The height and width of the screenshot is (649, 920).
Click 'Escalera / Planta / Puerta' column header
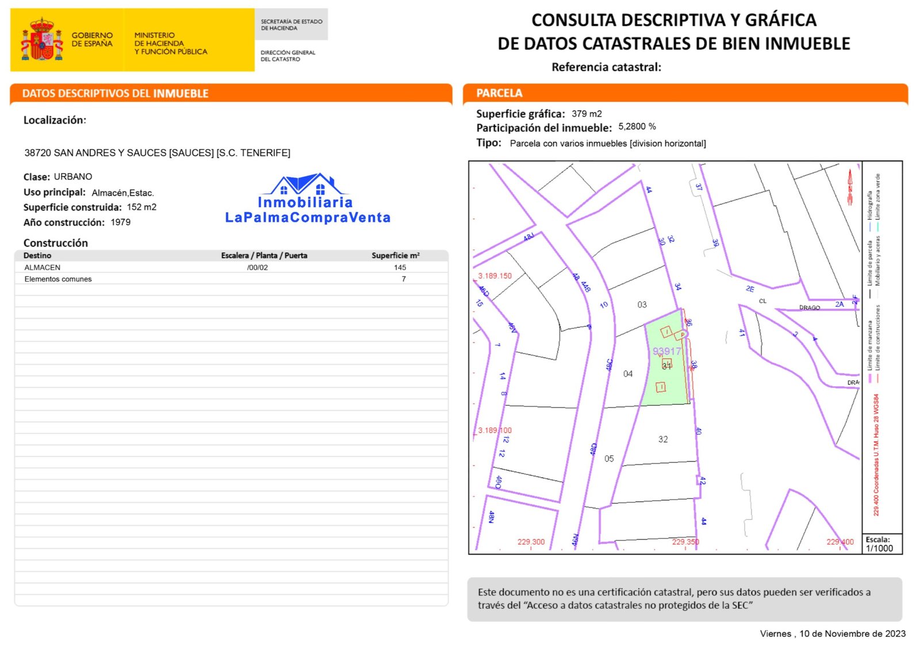coord(264,255)
